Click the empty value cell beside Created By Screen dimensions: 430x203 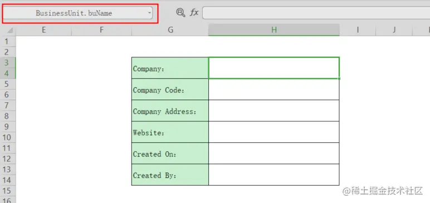pos(274,175)
